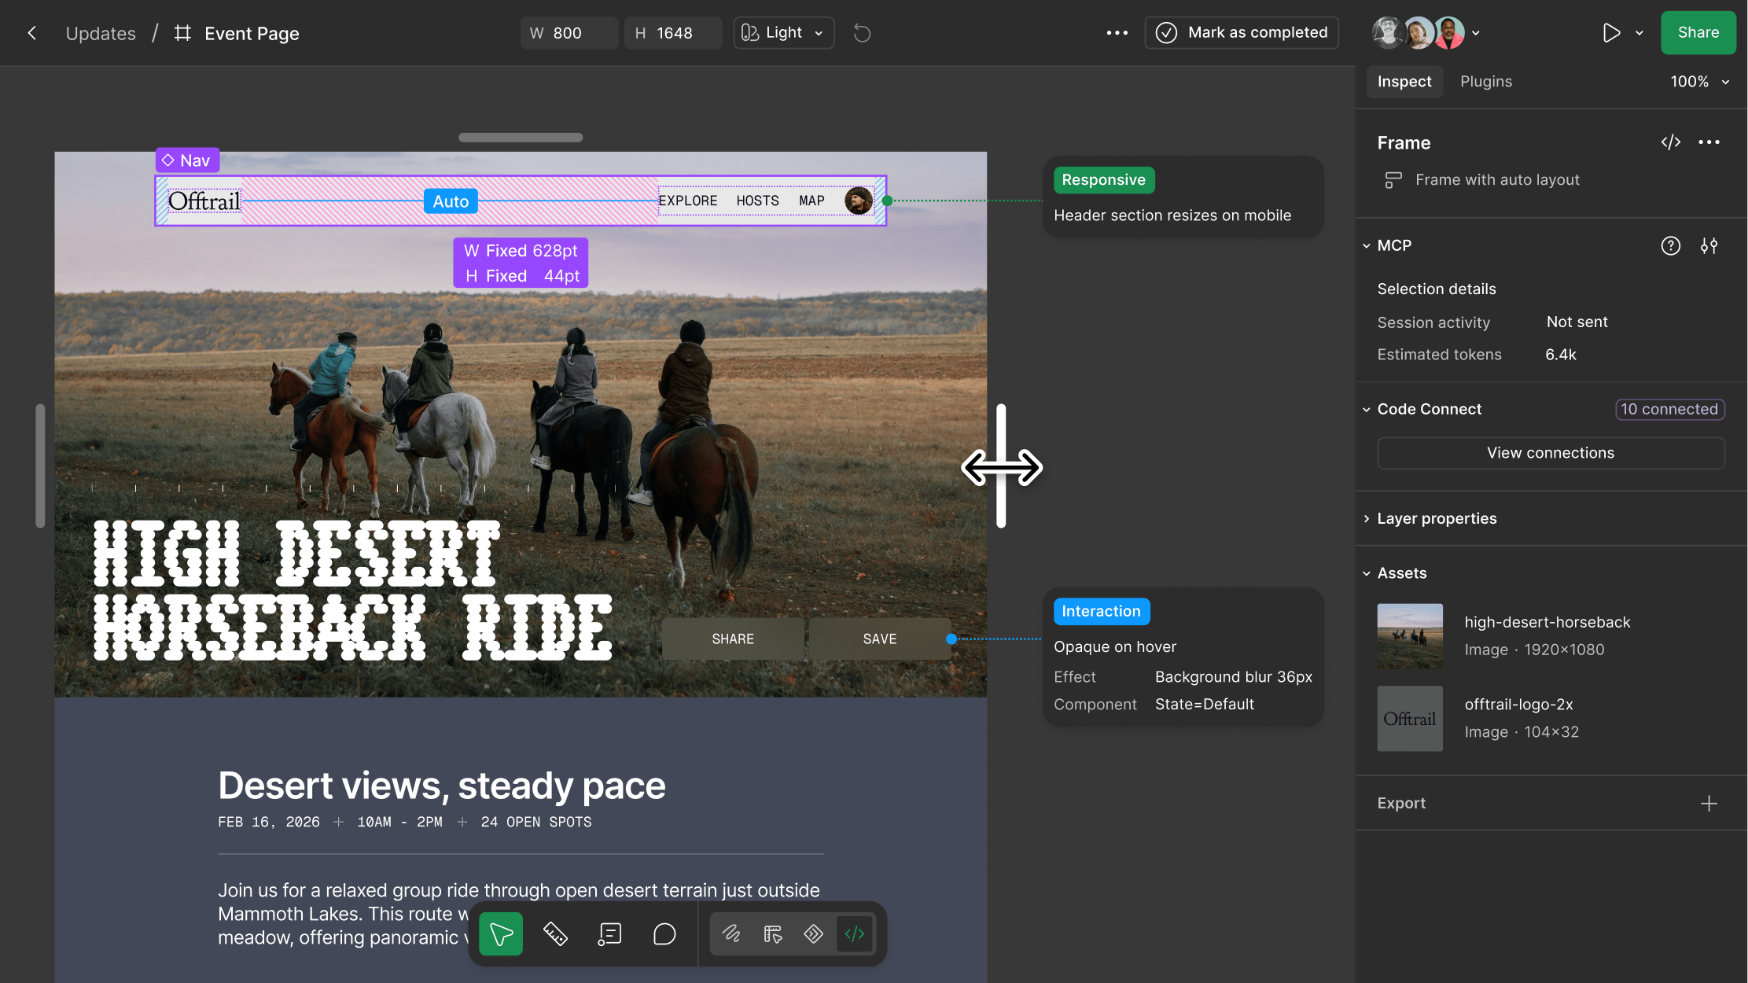The width and height of the screenshot is (1748, 983).
Task: Click HOSTS in the Offtrail nav
Action: pos(758,201)
